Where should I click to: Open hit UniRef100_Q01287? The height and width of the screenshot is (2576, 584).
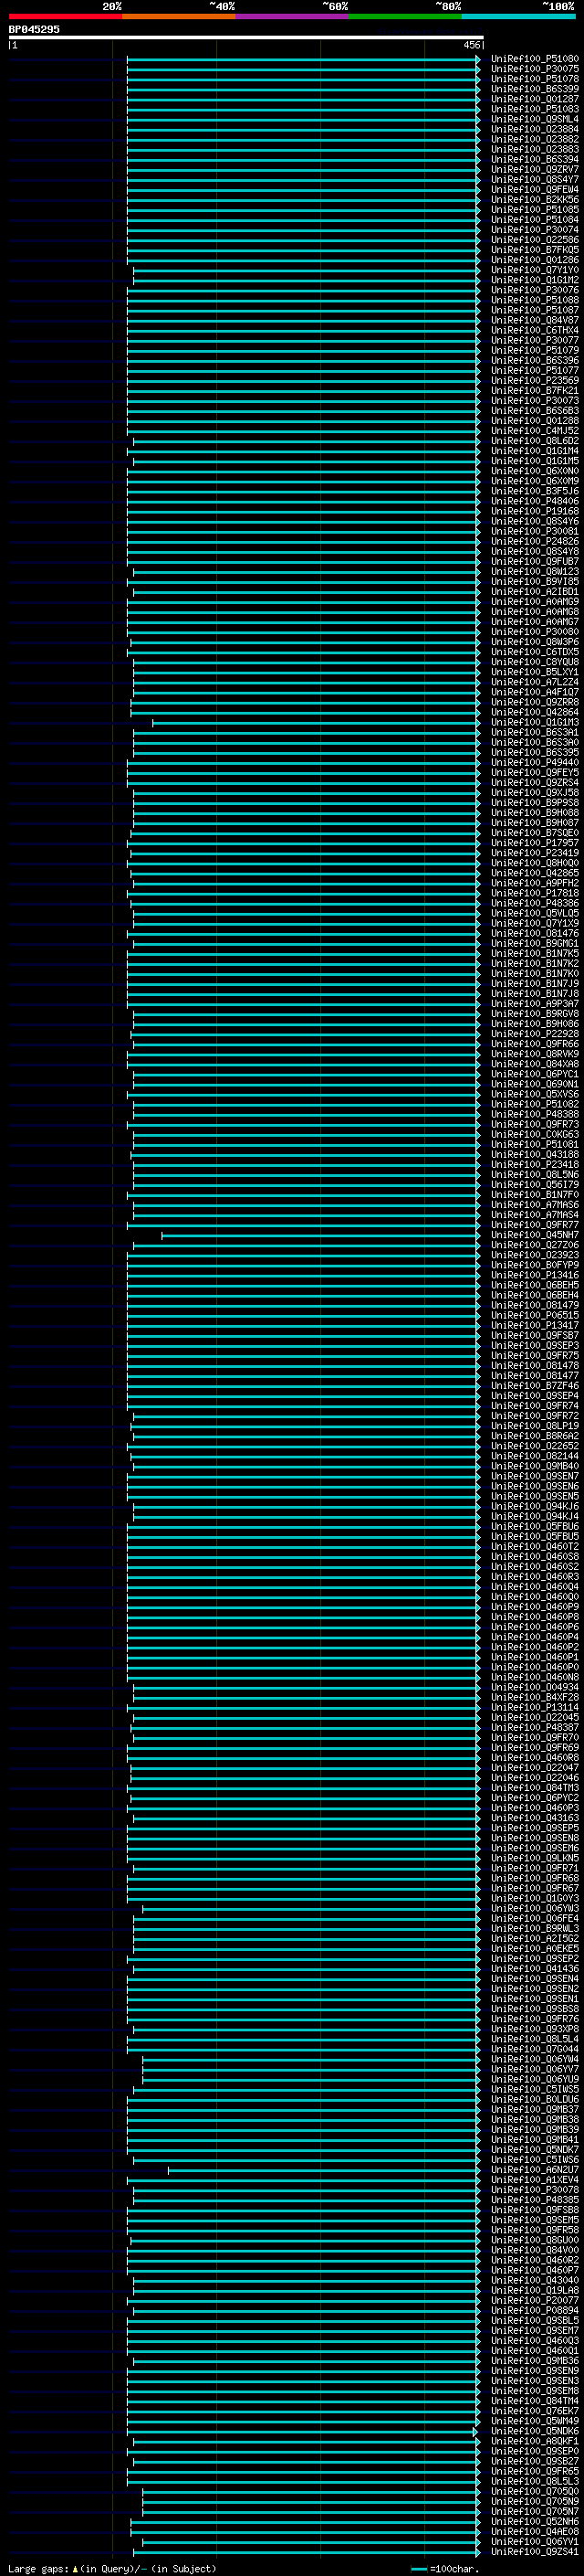pyautogui.click(x=534, y=99)
